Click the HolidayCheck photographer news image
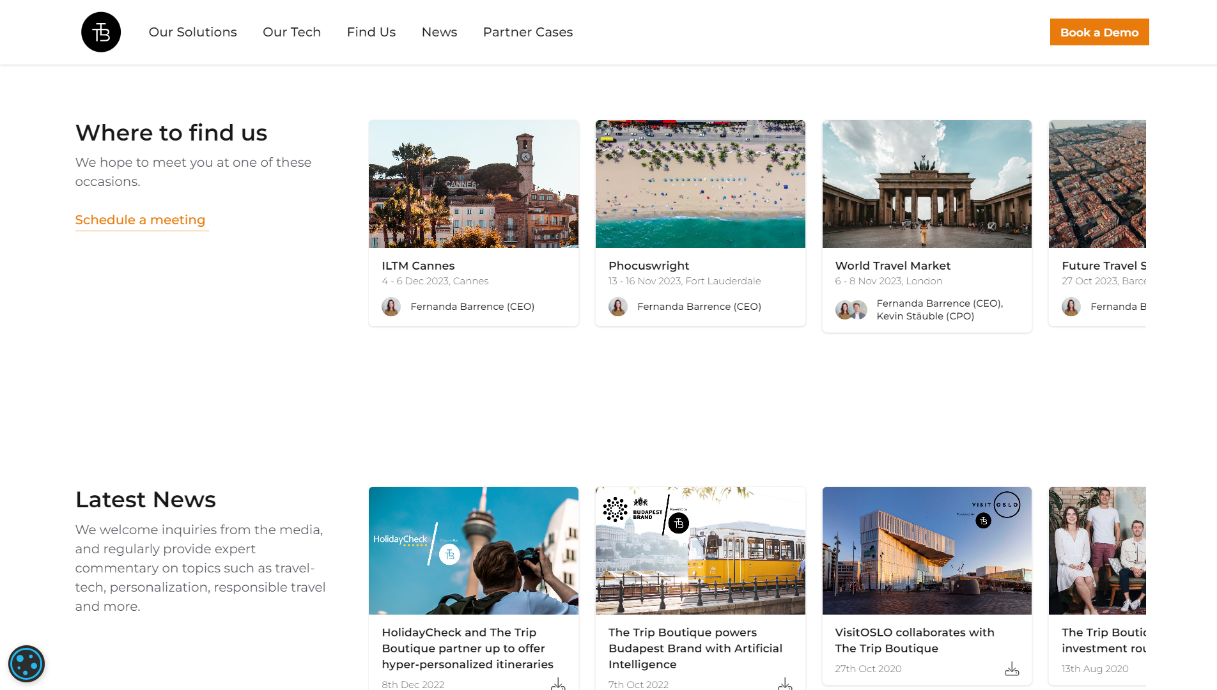Screen dimensions: 1217x690 474,551
